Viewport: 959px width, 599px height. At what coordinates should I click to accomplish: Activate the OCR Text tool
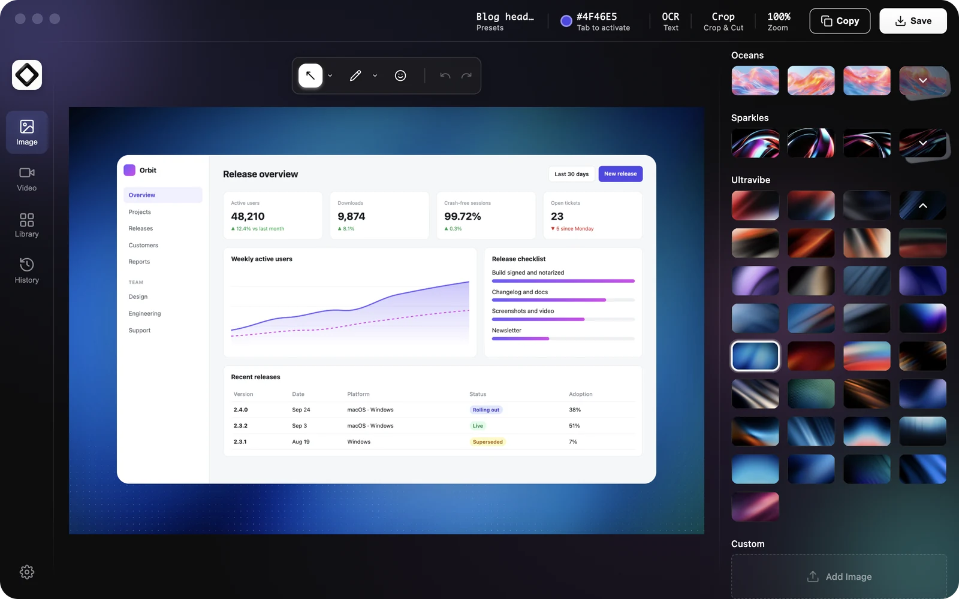pyautogui.click(x=671, y=21)
